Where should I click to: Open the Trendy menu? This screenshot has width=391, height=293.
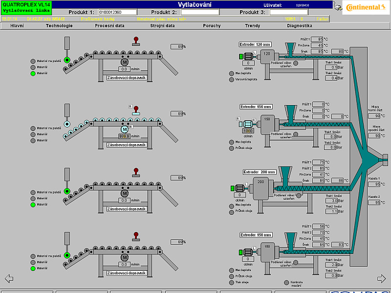[252, 26]
